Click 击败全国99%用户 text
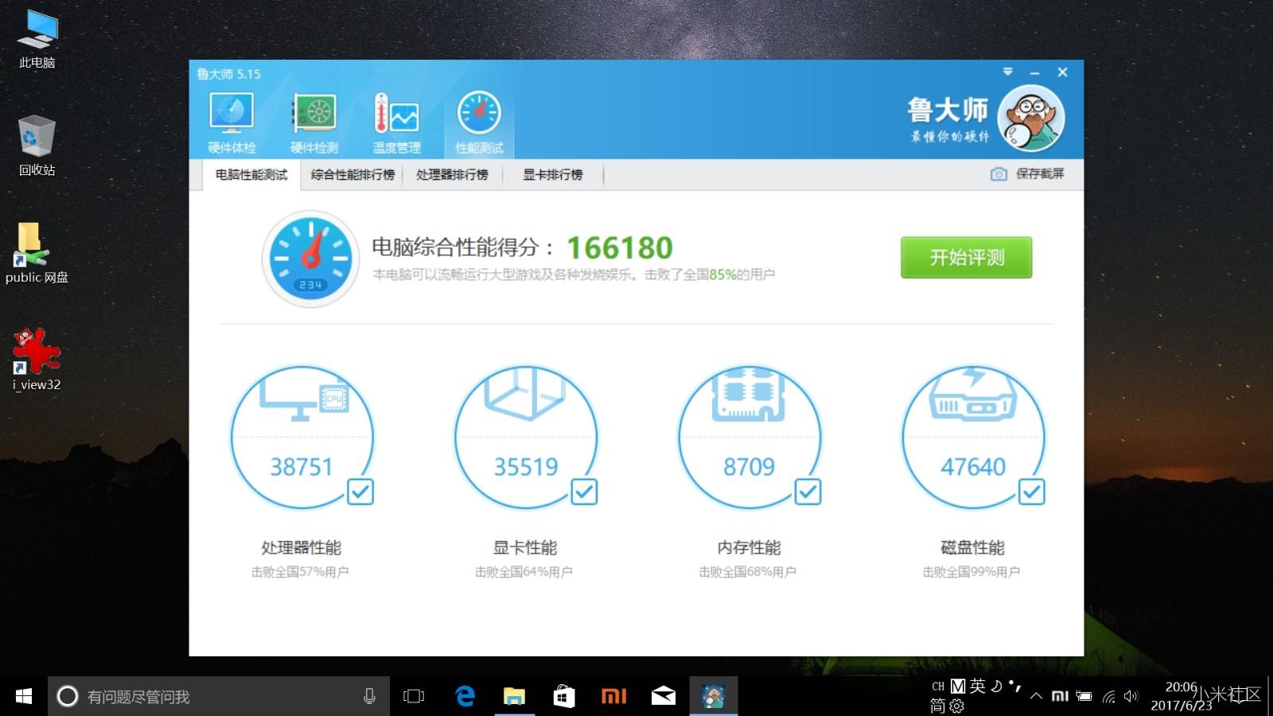 [x=971, y=571]
